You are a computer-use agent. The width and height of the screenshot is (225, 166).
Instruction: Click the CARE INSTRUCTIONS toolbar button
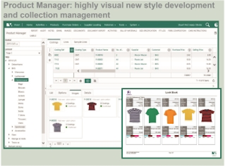click(198, 31)
